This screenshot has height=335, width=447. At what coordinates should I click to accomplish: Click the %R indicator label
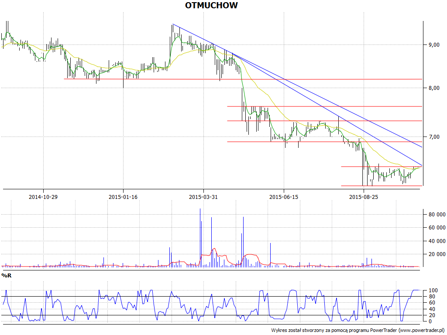click(6, 276)
